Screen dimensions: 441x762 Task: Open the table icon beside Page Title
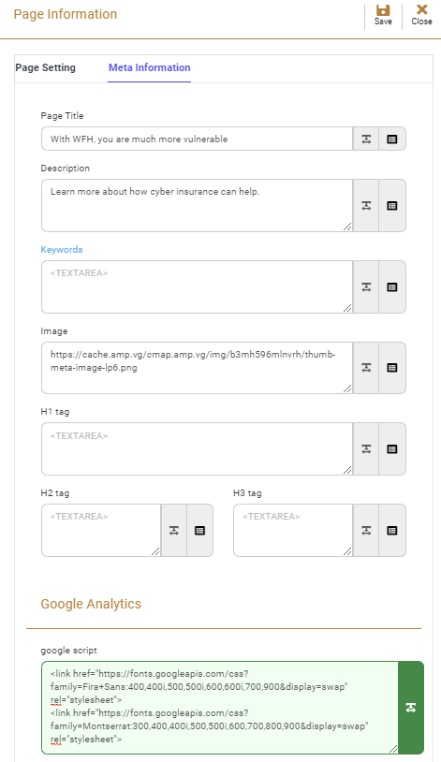[392, 139]
